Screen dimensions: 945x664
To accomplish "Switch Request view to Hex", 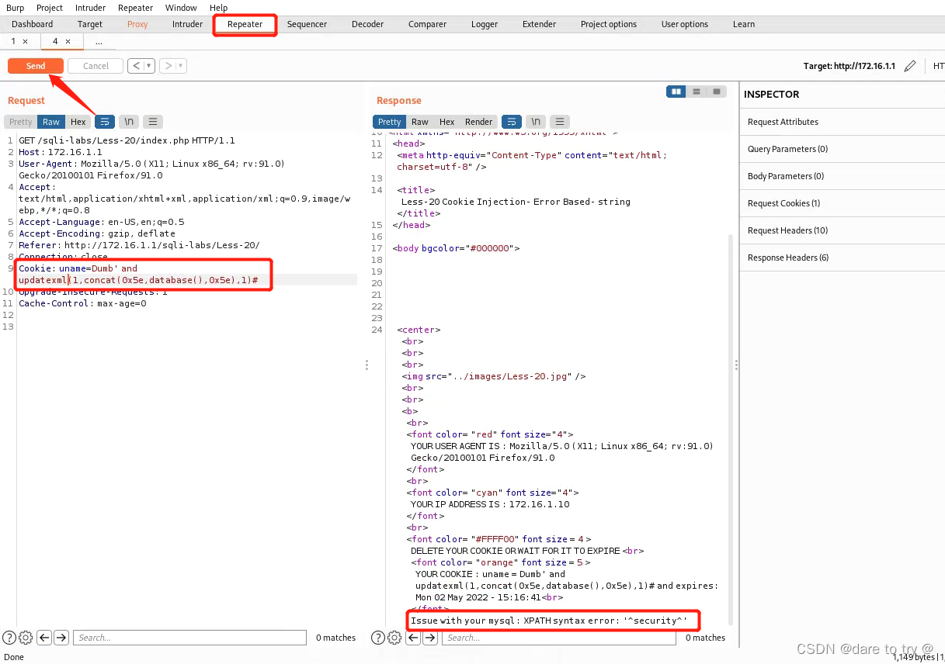I will click(x=78, y=122).
